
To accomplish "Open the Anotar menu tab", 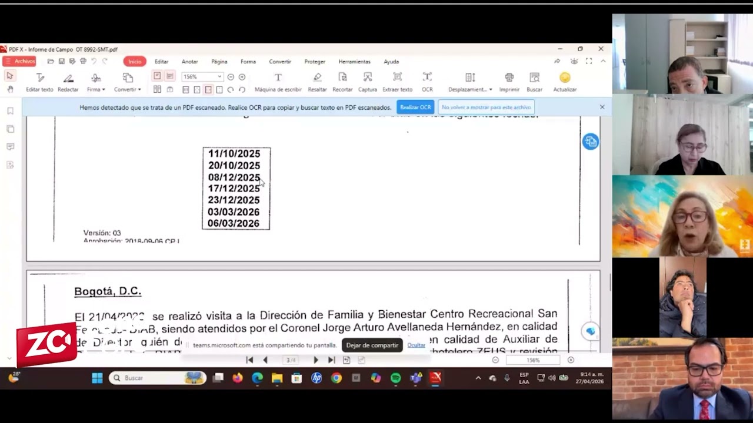I will 189,62.
